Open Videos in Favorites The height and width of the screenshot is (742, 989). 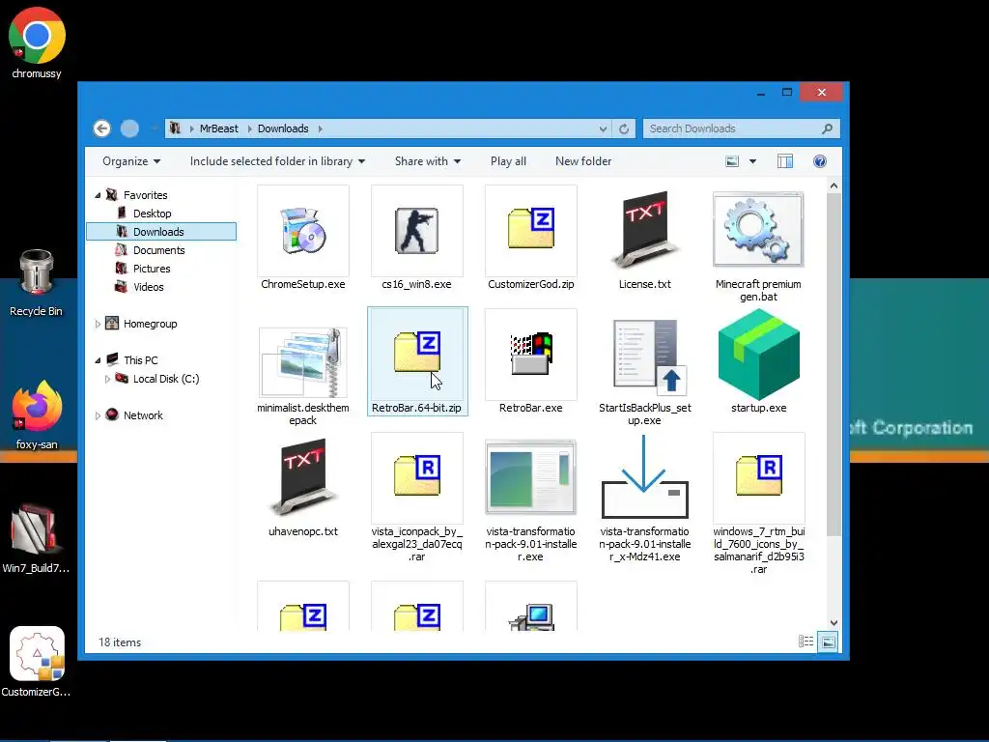pos(148,287)
